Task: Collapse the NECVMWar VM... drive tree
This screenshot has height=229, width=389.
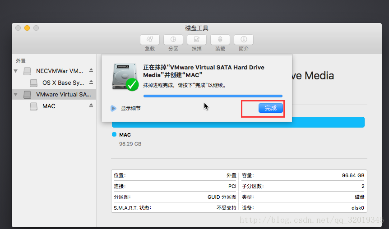Action: coord(16,71)
